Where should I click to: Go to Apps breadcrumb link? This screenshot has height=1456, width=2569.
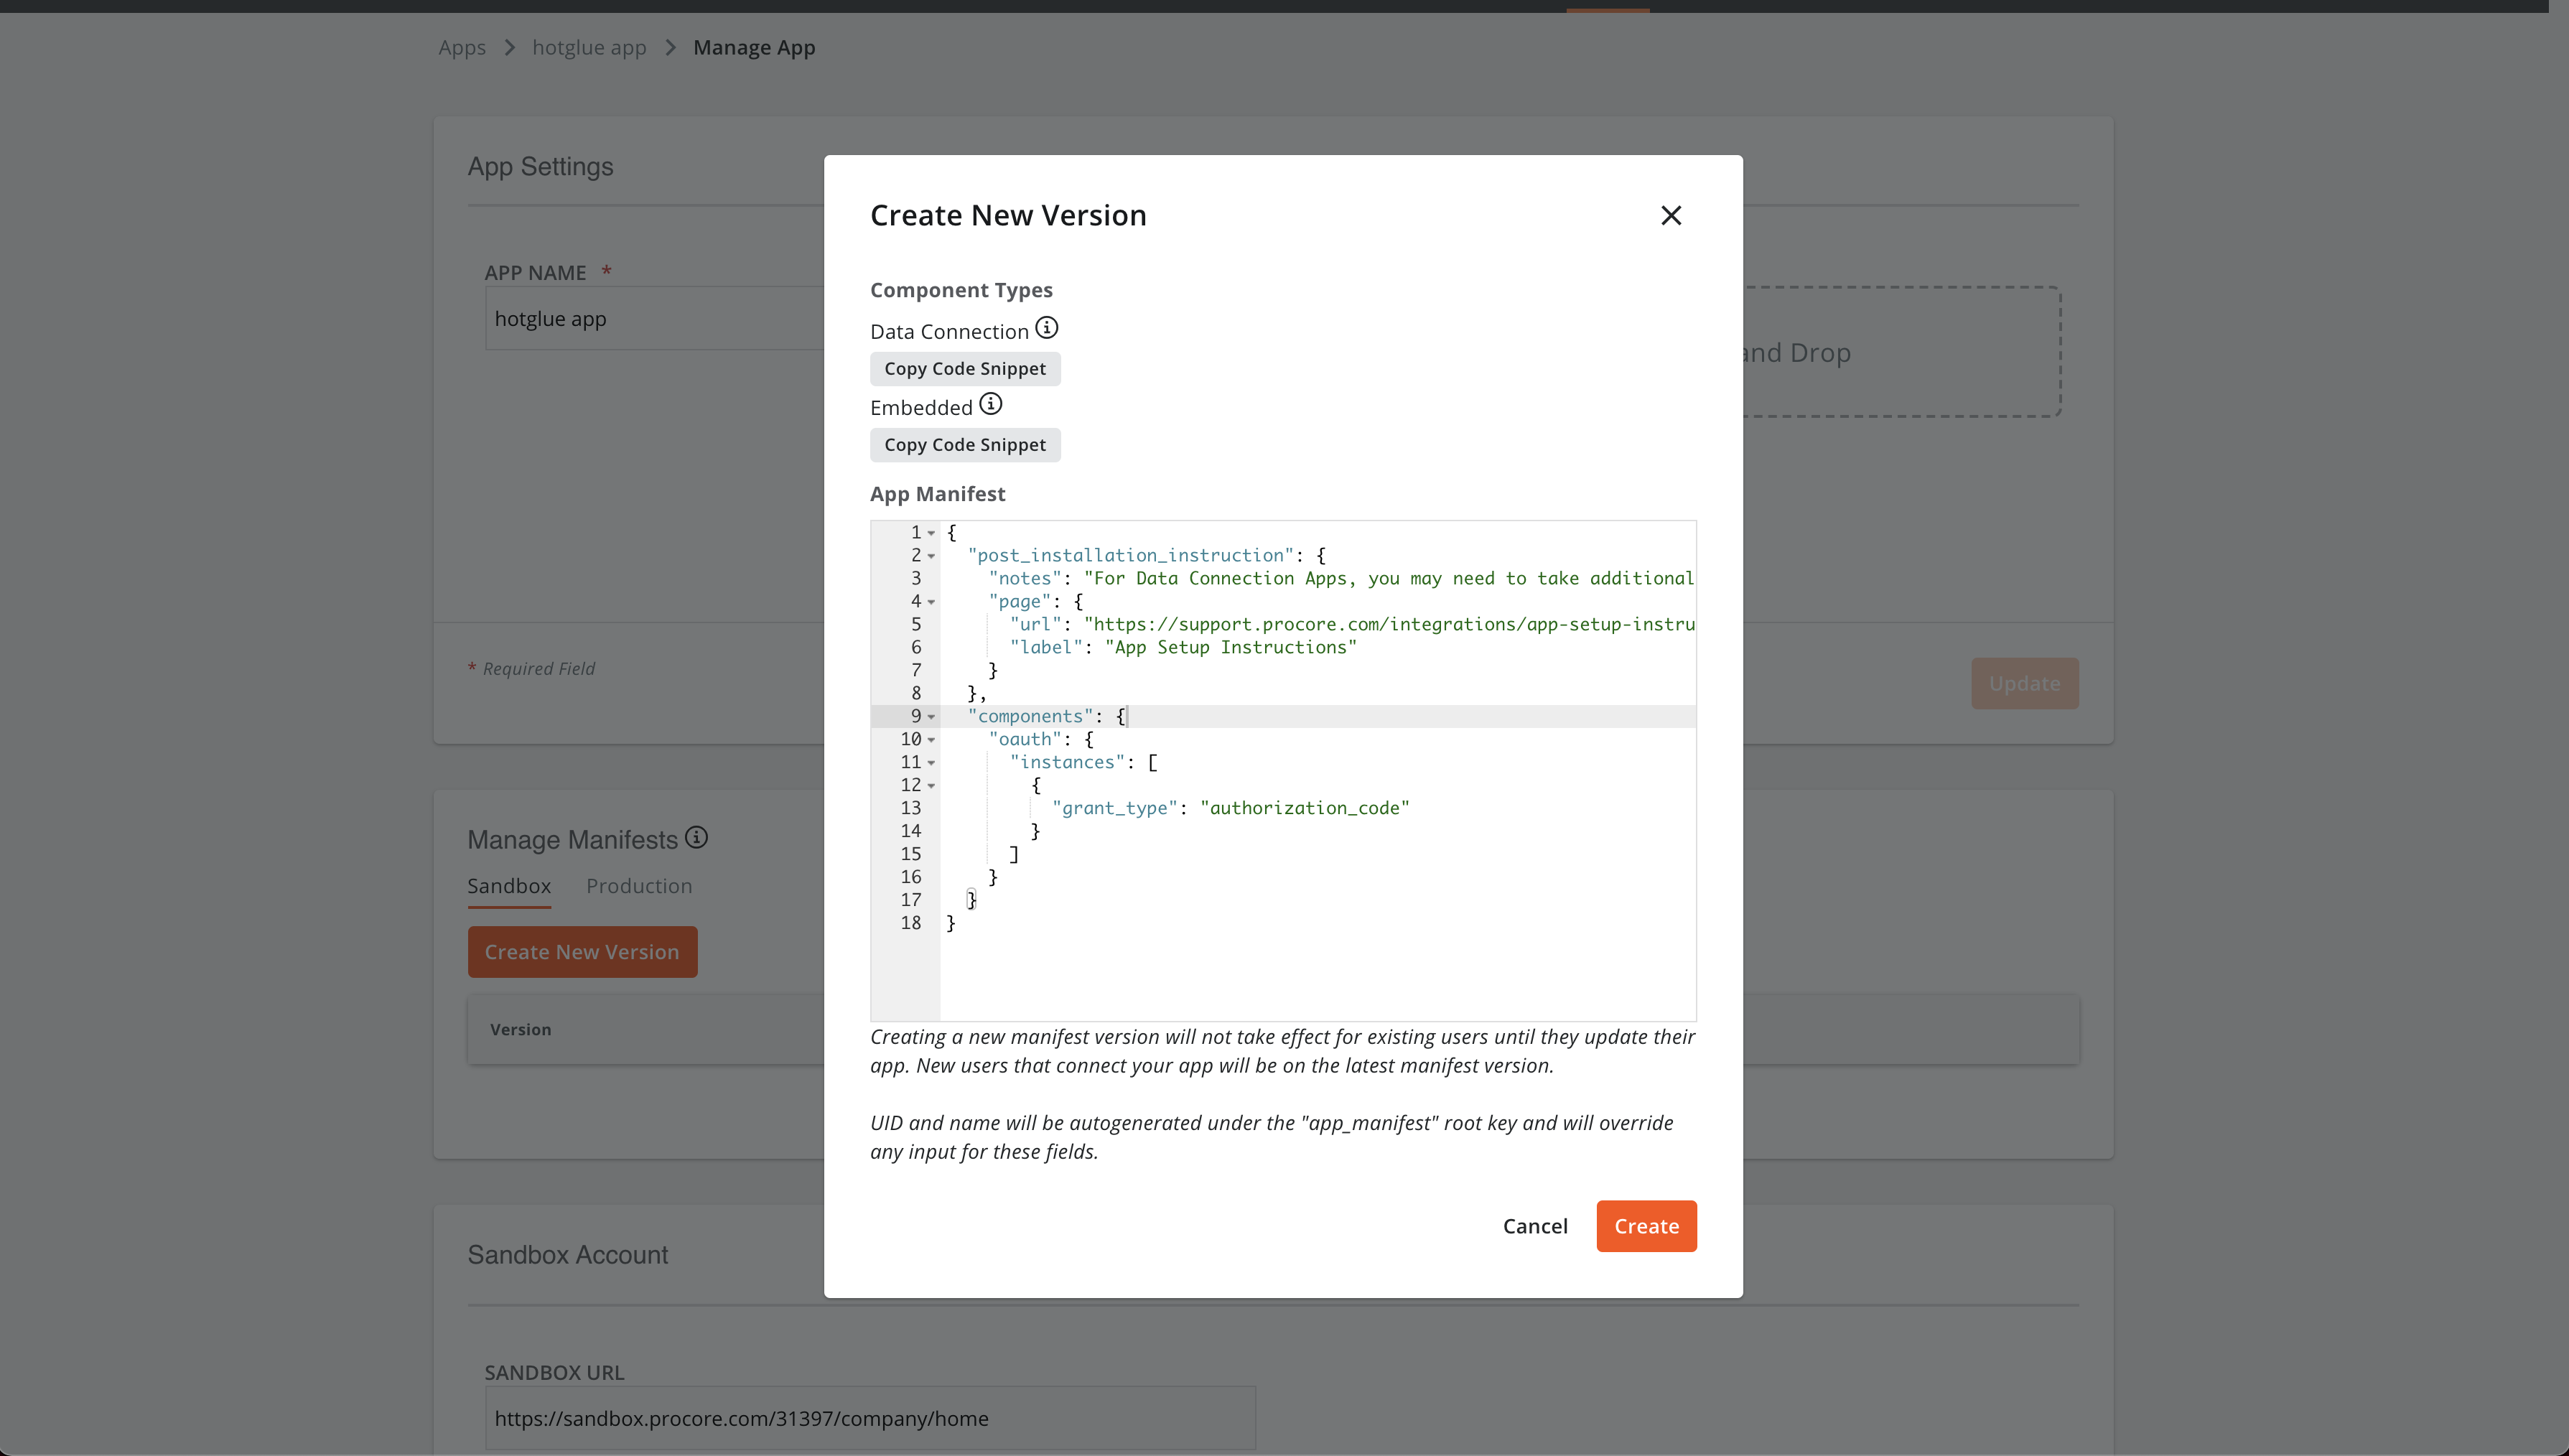tap(462, 48)
